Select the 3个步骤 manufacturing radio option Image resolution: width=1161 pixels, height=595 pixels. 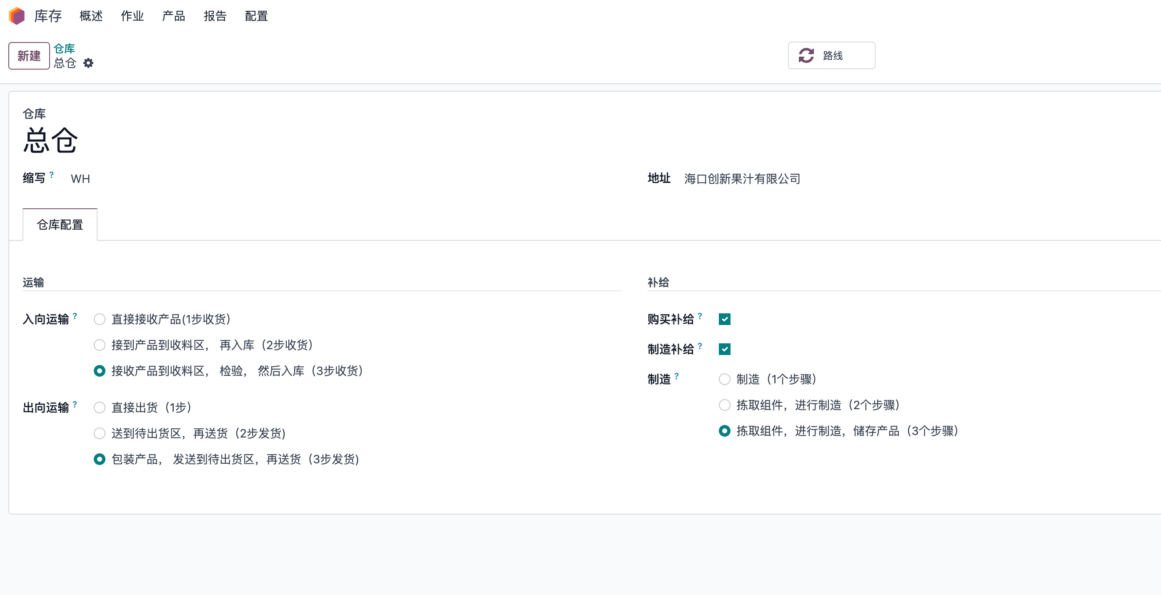pyautogui.click(x=724, y=431)
